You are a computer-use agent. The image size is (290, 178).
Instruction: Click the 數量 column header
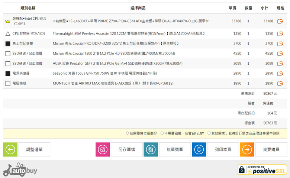click(248, 8)
